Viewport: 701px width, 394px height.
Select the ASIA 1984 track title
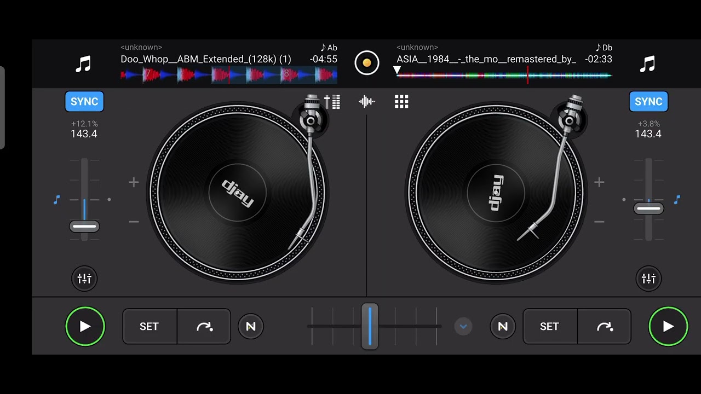(486, 59)
